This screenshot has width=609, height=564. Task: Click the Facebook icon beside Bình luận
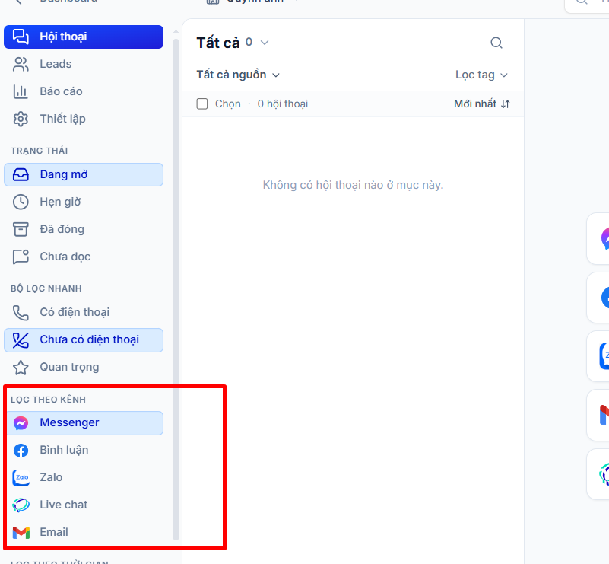21,451
